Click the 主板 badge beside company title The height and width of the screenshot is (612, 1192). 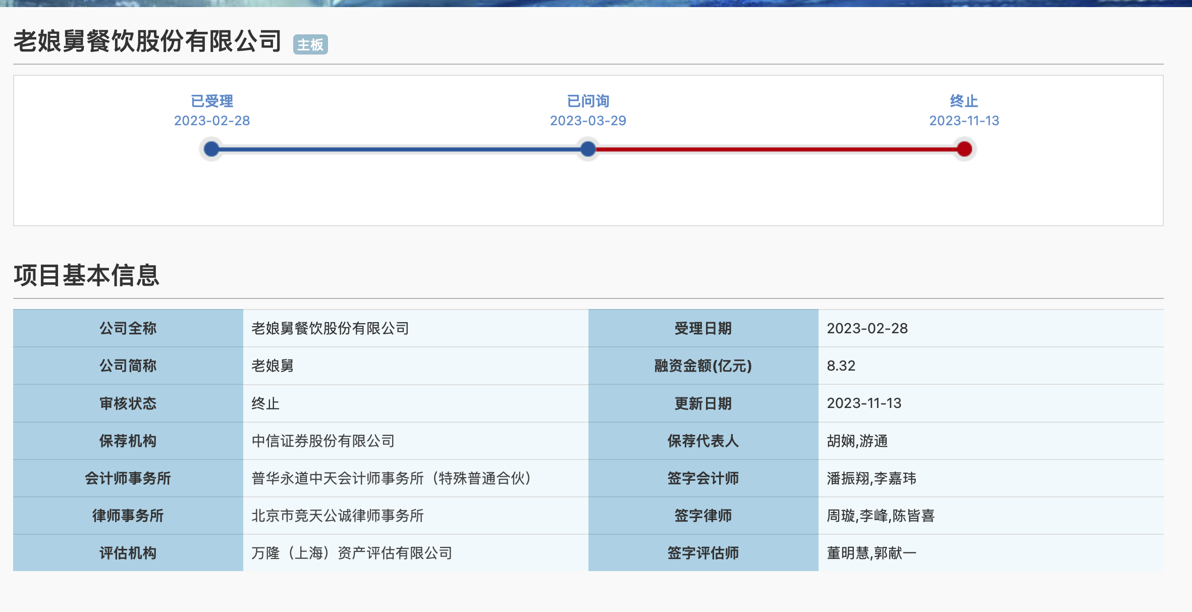(x=310, y=45)
